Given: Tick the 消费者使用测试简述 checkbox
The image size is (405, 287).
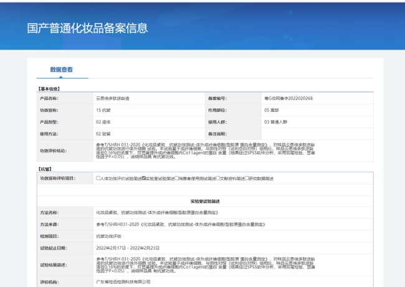Looking at the screenshot, I should (177, 178).
